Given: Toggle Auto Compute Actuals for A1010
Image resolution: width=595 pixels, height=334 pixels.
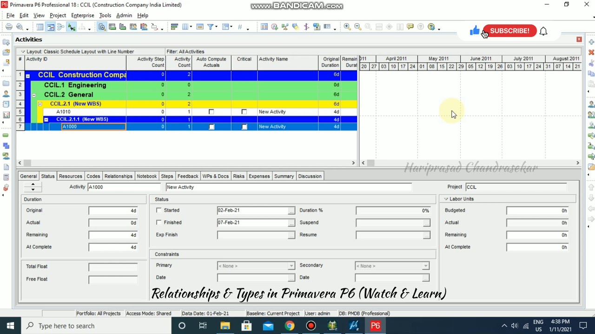Looking at the screenshot, I should pos(211,112).
